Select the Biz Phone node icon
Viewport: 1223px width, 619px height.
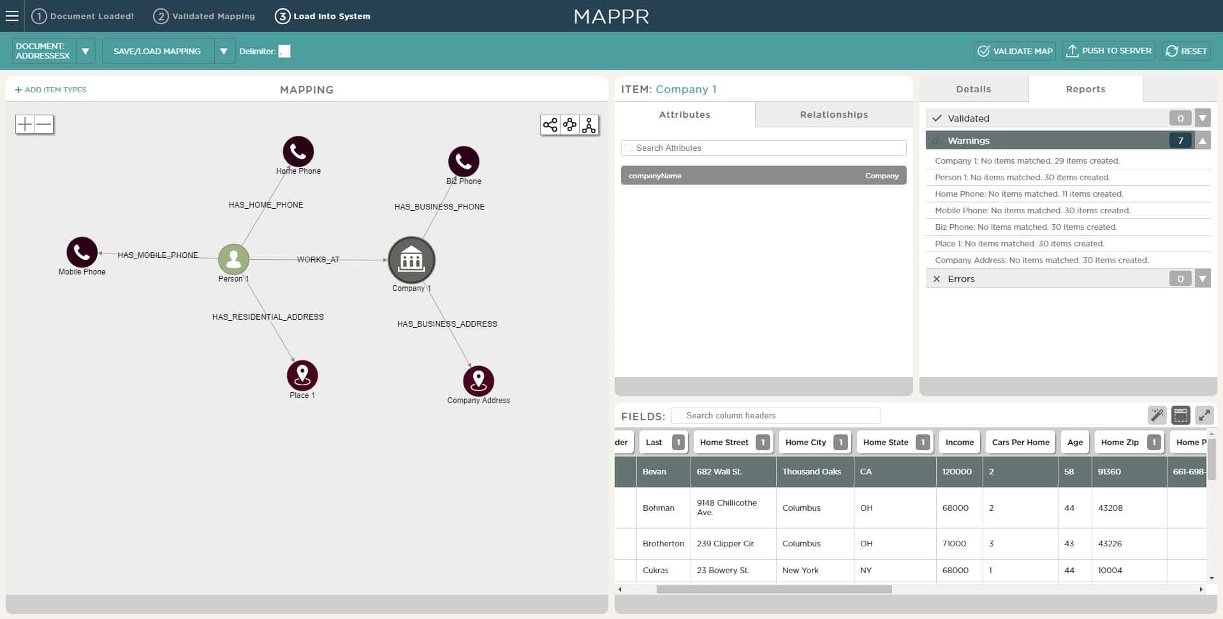(x=464, y=162)
